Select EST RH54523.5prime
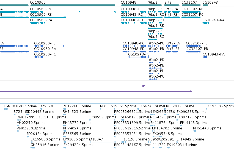234x149 pixels. (64, 115)
